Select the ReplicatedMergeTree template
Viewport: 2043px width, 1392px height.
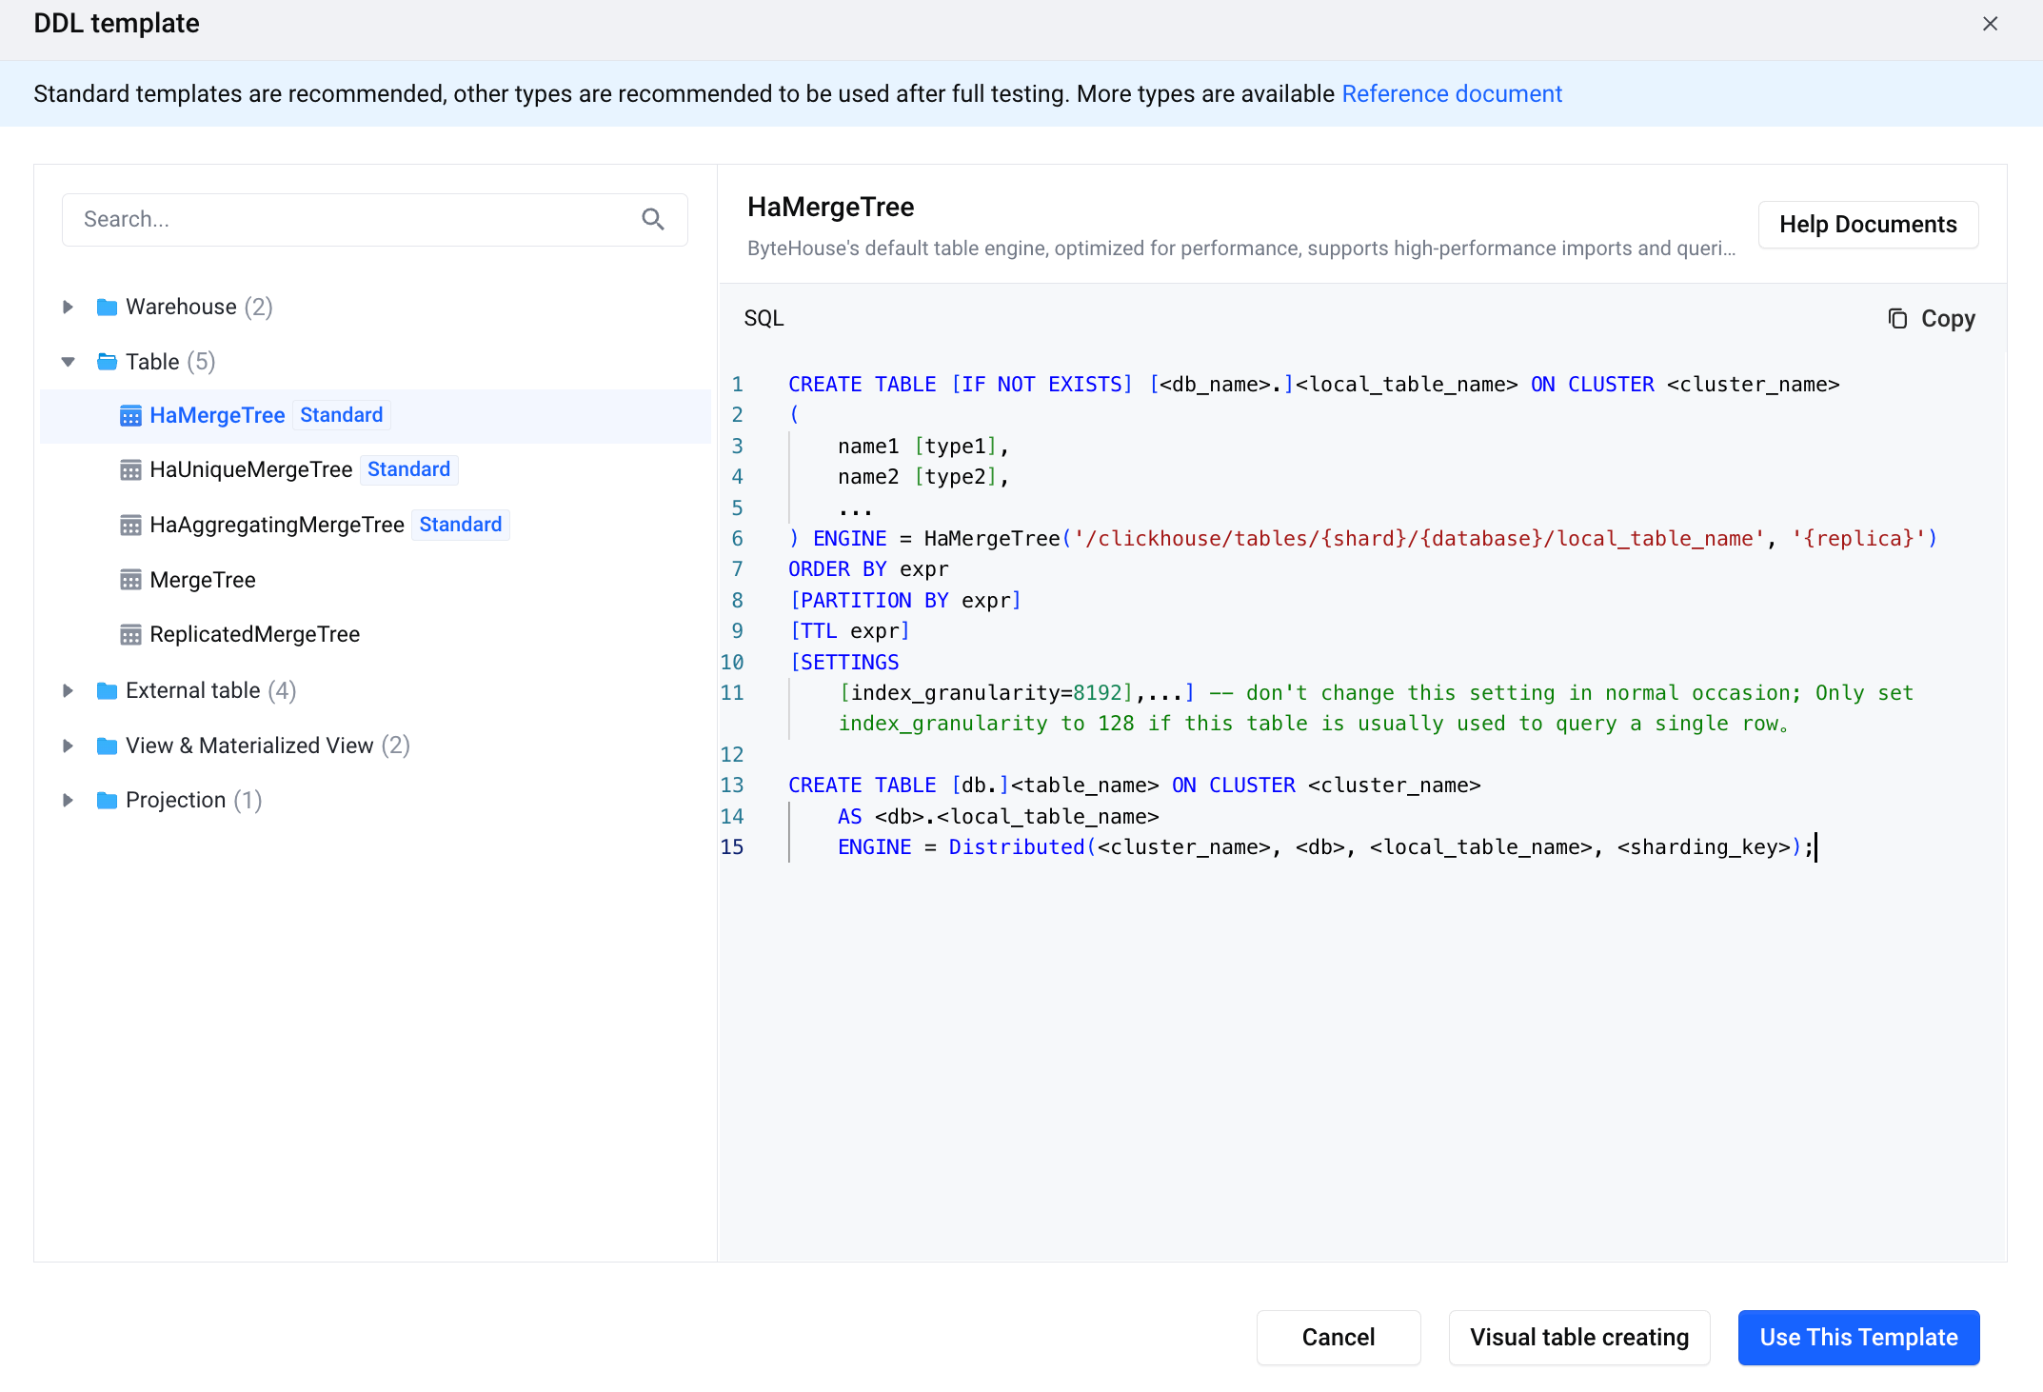[x=254, y=635]
